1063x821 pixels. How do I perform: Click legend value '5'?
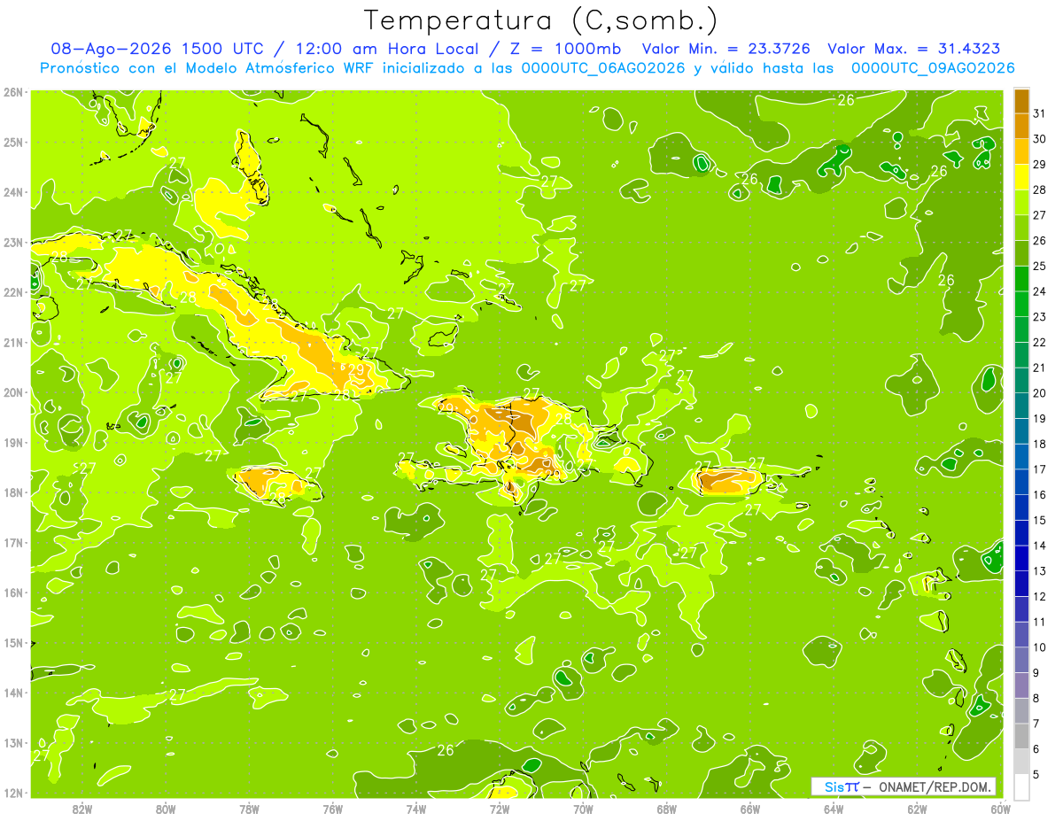[x=1036, y=774]
